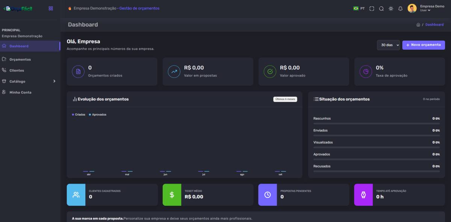Click the 'Olá, Empresa' greeting heading
Viewport: 451px width, 222px height.
(x=83, y=41)
